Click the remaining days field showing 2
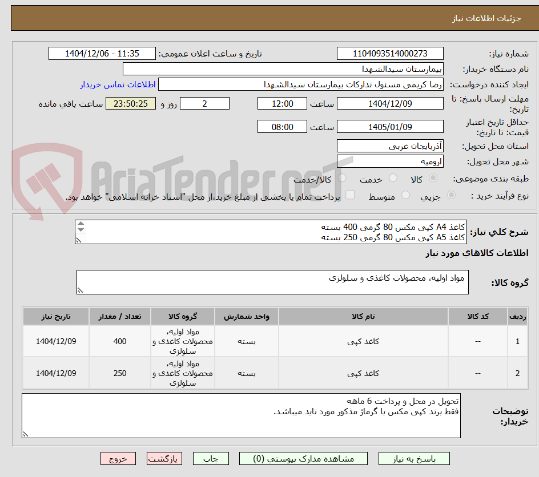This screenshot has width=539, height=477. 204,103
